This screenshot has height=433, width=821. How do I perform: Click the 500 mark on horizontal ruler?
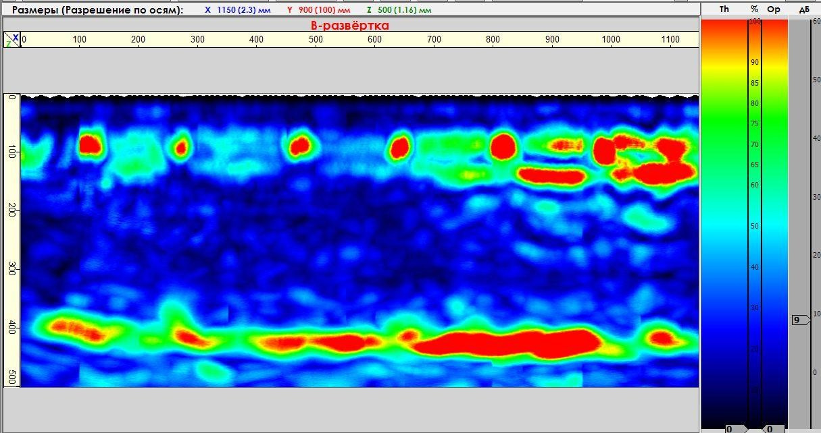[316, 40]
